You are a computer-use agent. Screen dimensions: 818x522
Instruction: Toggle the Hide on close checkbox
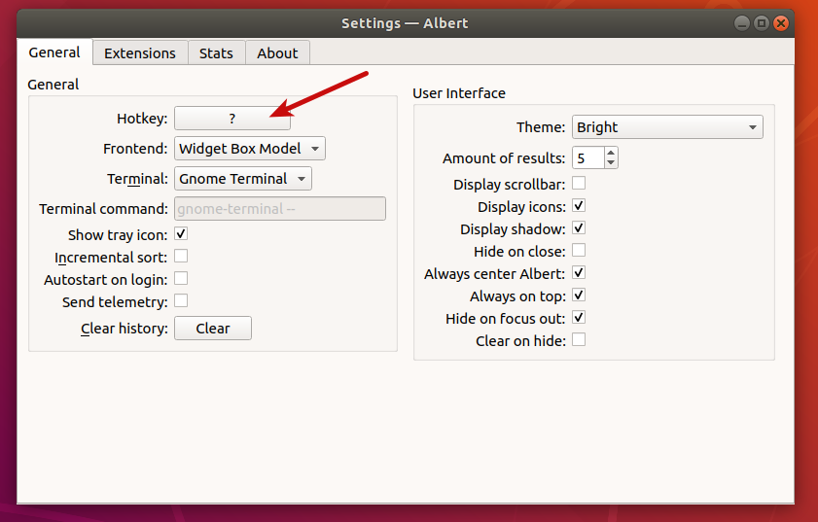point(579,251)
